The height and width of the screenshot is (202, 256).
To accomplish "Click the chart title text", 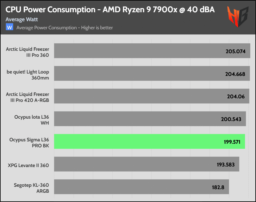I will click(x=110, y=10).
